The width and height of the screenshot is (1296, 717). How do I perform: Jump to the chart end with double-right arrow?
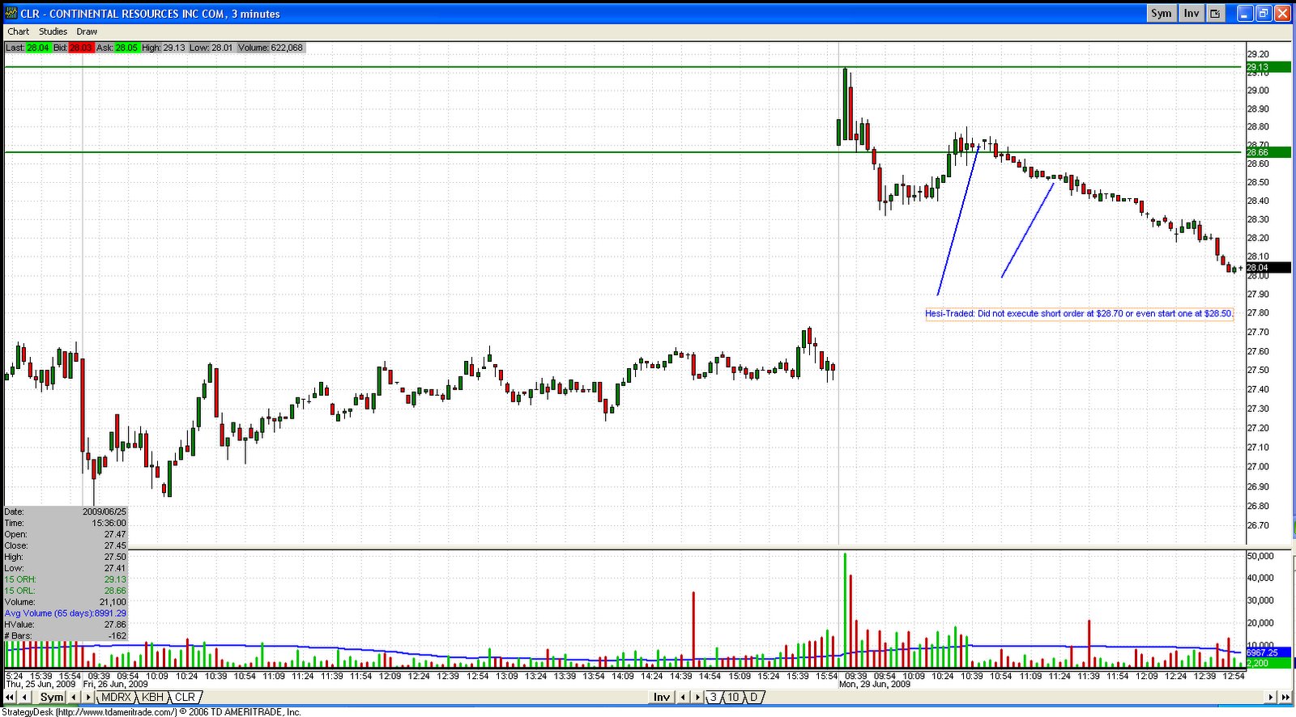click(x=1285, y=697)
